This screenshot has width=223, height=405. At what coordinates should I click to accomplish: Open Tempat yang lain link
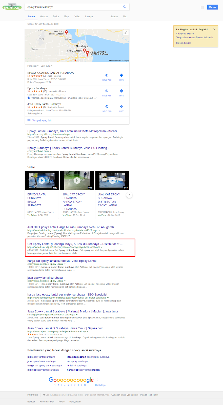[42, 120]
